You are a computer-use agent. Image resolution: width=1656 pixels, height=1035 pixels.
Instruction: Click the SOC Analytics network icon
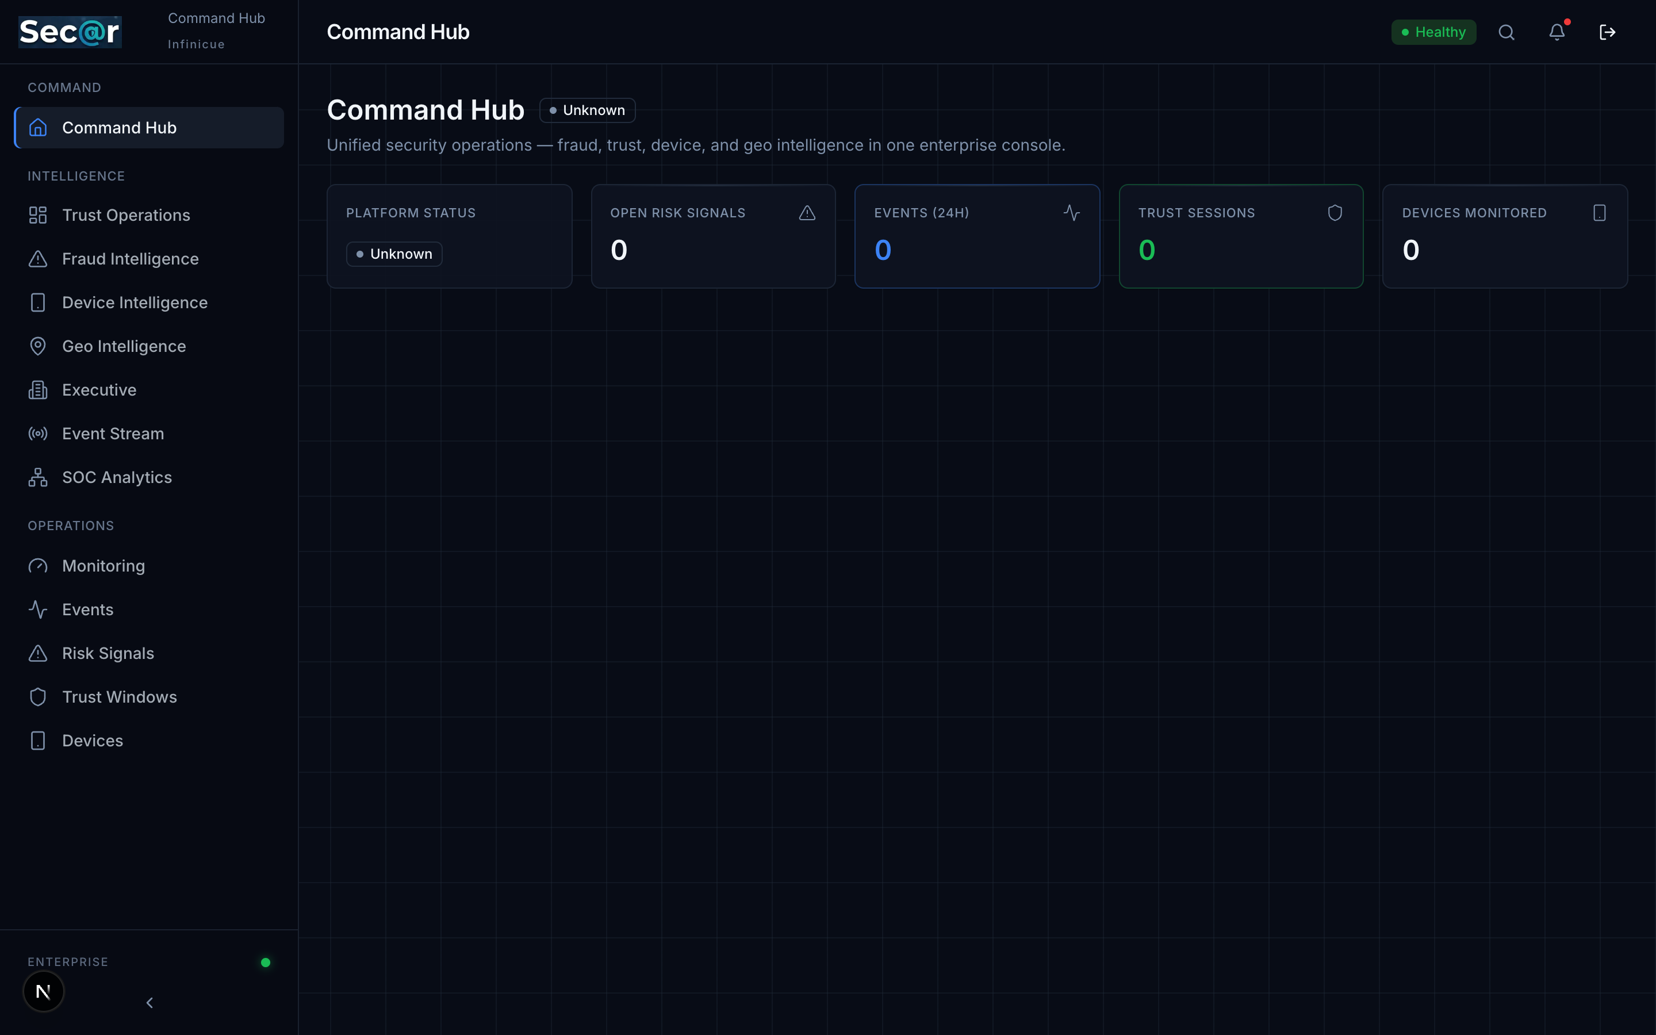click(39, 477)
